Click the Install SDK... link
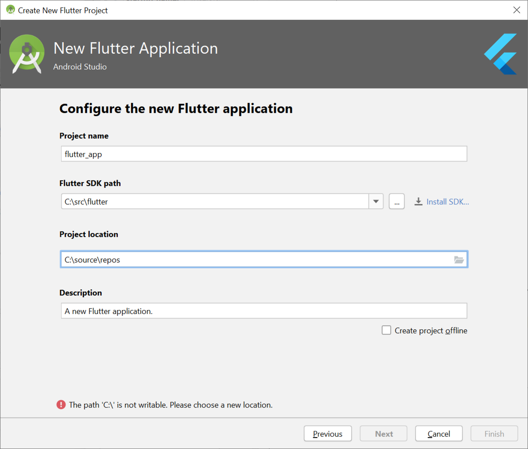 coord(447,202)
